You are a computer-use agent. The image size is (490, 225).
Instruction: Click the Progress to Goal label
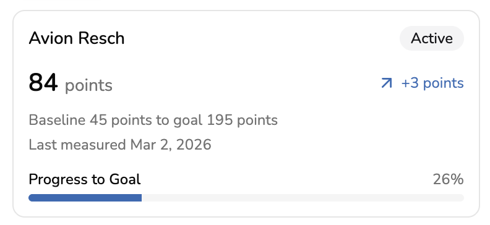tap(85, 179)
